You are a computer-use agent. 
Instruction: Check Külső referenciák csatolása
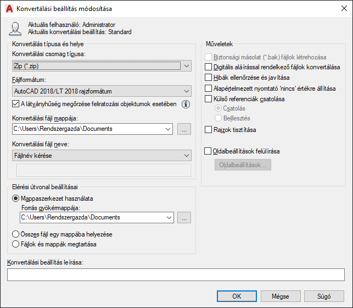tap(208, 99)
